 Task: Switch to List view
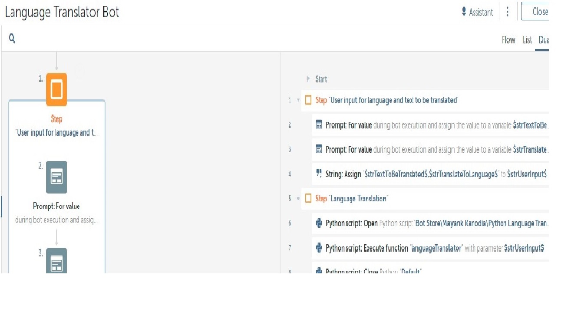[527, 40]
